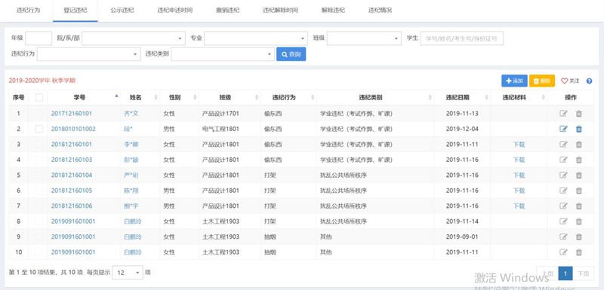Viewport: 604px width, 290px height.
Task: Click the yellow 删除 button
Action: [542, 81]
